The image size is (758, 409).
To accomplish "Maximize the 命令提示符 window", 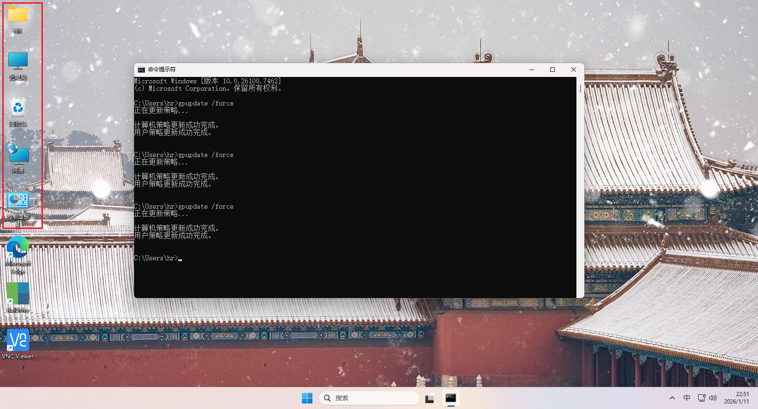I will pos(552,70).
